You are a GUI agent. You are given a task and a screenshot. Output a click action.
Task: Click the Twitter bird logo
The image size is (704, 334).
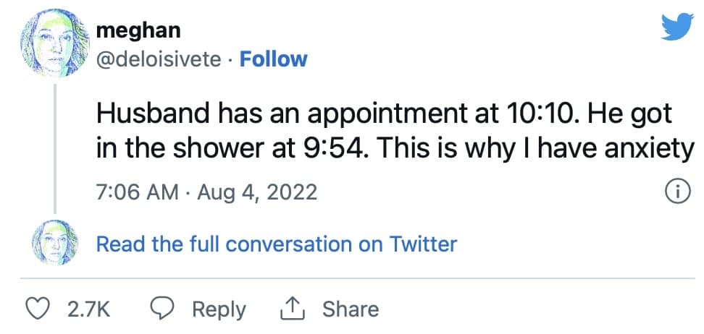pyautogui.click(x=677, y=27)
